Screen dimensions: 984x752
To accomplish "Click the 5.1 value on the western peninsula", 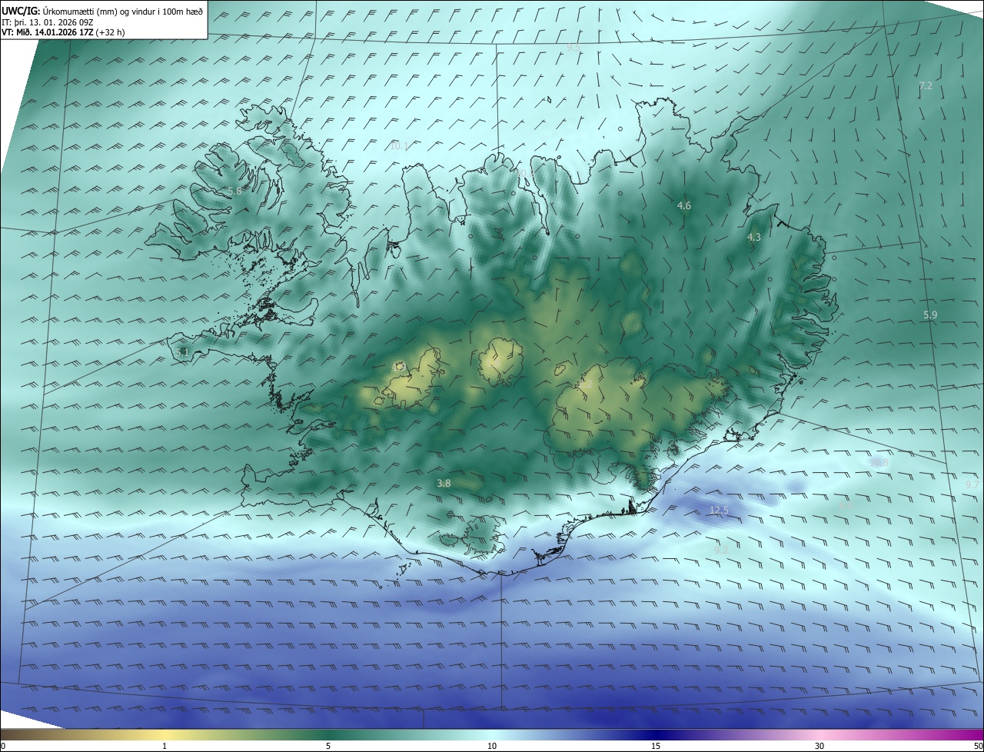I will click(x=182, y=351).
